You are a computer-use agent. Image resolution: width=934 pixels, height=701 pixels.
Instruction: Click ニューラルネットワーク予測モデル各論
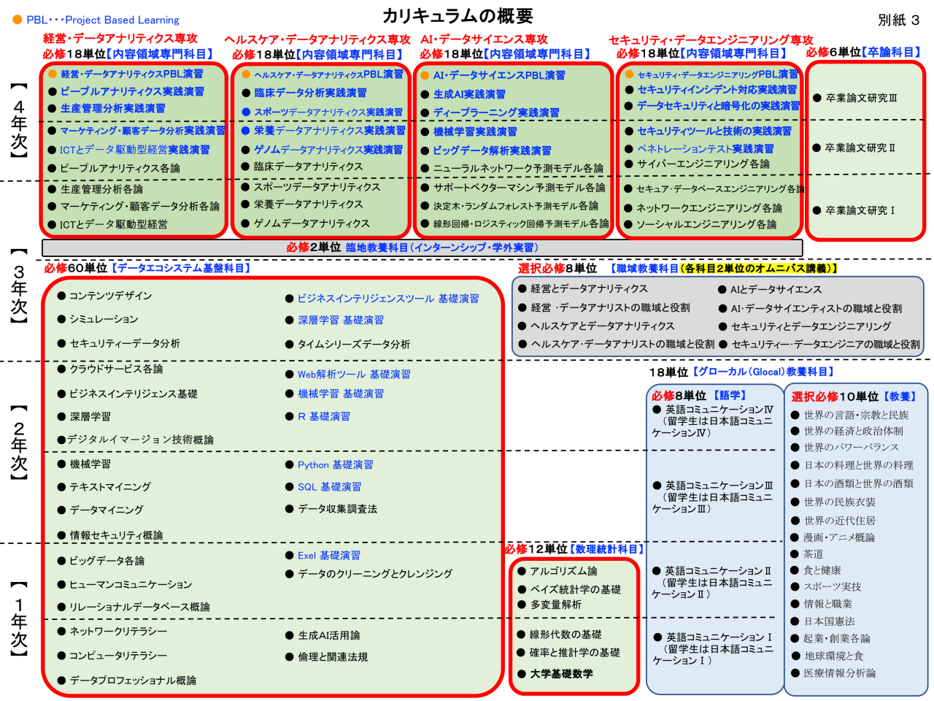(519, 169)
